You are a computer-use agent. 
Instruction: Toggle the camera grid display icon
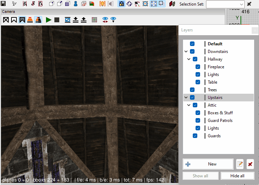[94, 20]
